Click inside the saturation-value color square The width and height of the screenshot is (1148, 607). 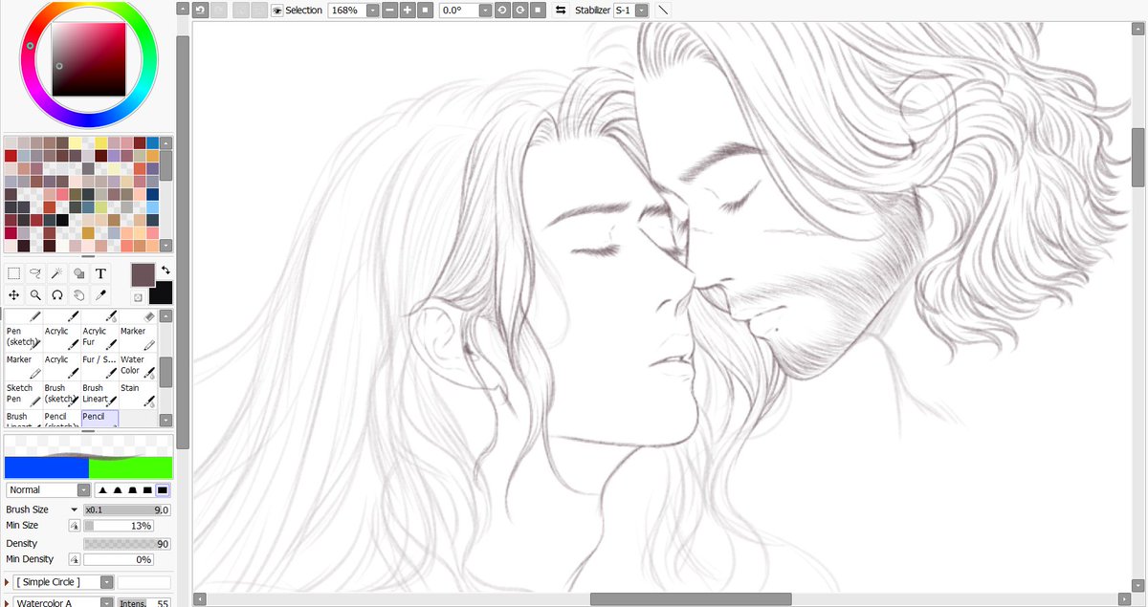tap(88, 60)
